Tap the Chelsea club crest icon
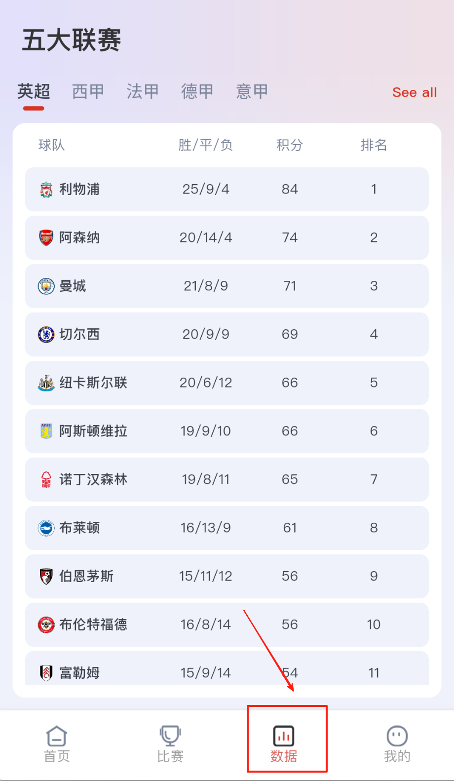This screenshot has height=781, width=454. coord(46,335)
